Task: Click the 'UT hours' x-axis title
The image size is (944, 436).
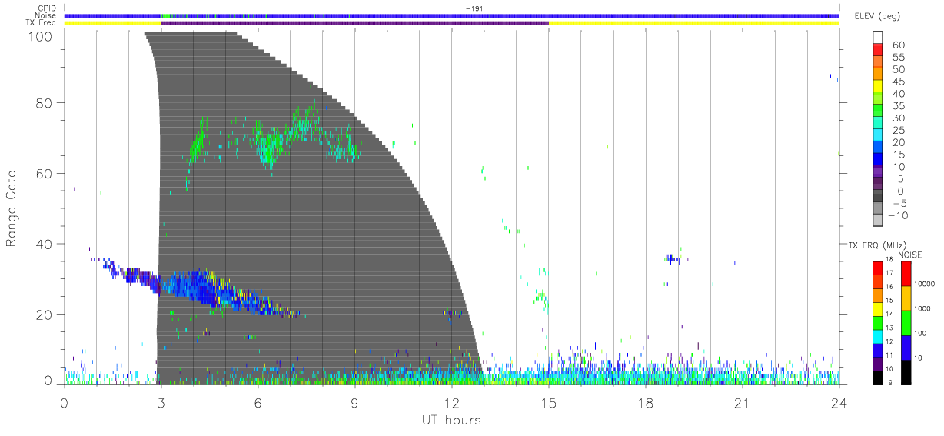Action: (451, 421)
